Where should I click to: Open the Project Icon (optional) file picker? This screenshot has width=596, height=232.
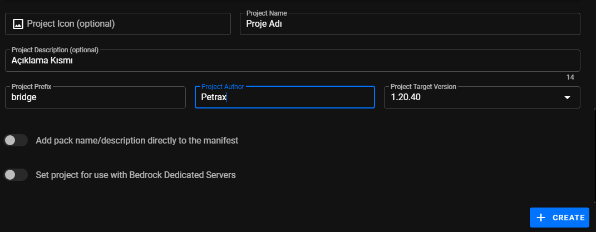[x=118, y=24]
